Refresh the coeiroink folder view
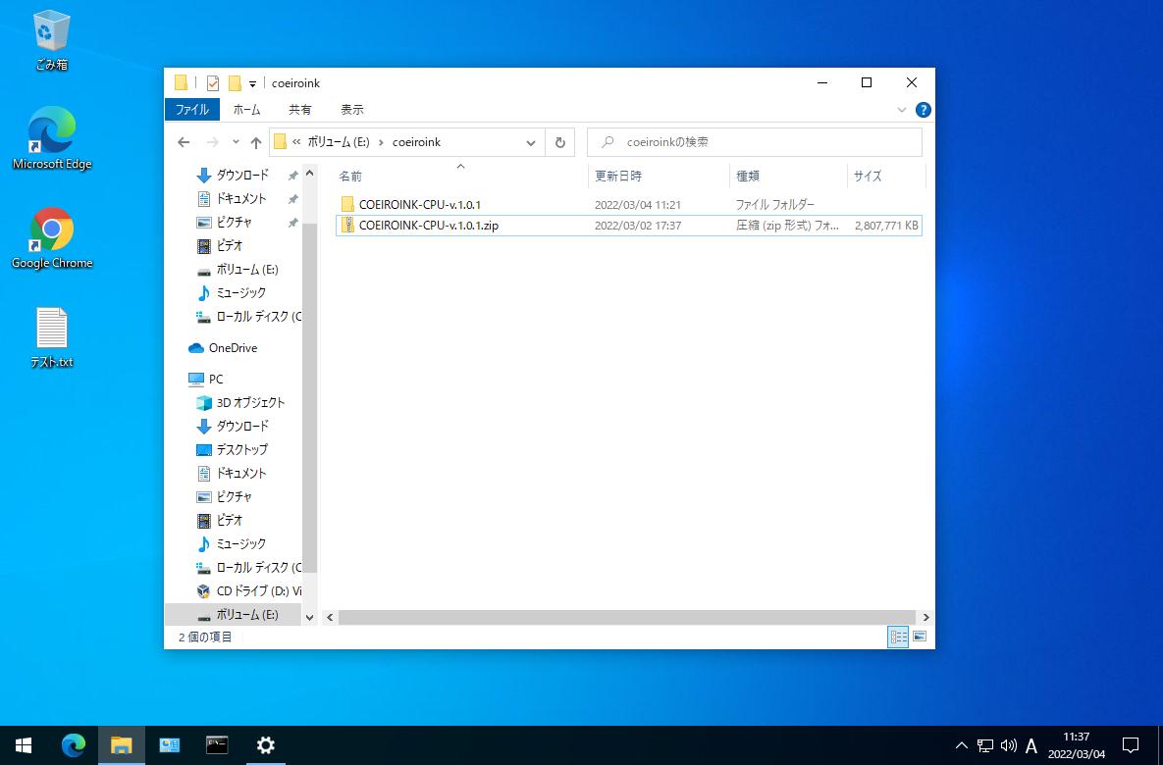 pos(559,142)
